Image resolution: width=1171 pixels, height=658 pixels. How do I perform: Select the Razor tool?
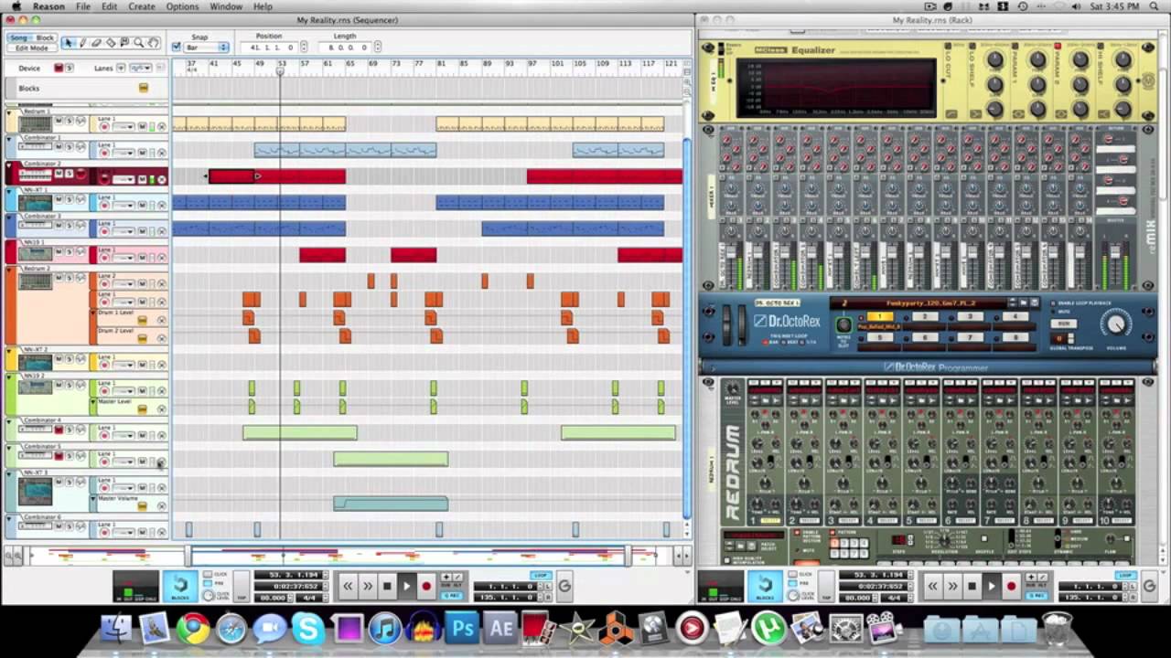(111, 43)
